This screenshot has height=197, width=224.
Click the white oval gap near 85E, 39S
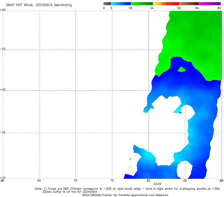click(x=185, y=169)
